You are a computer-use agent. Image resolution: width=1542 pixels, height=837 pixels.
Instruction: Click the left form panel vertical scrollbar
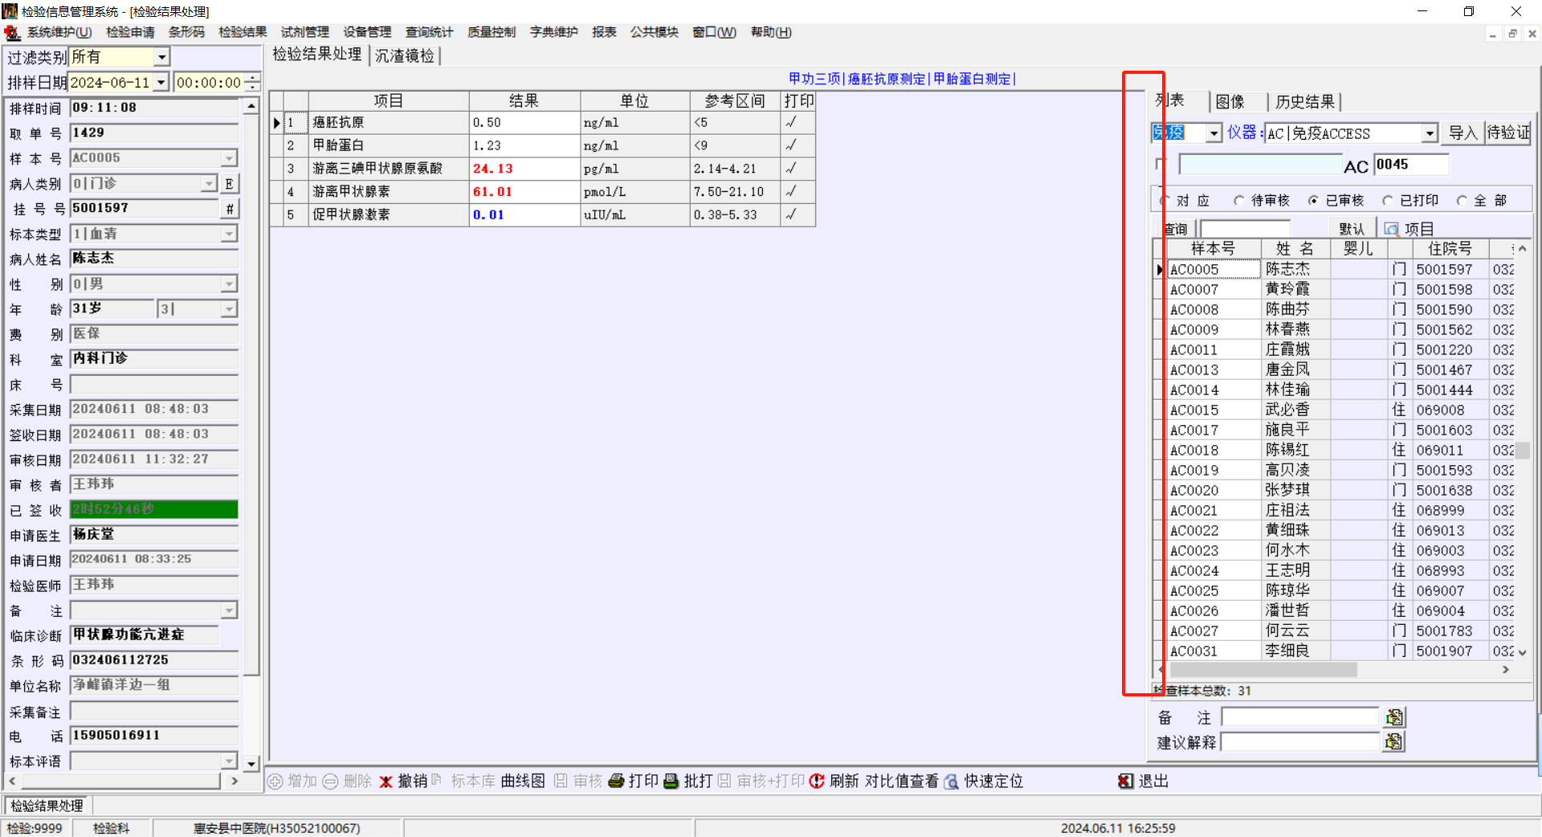pyautogui.click(x=251, y=435)
